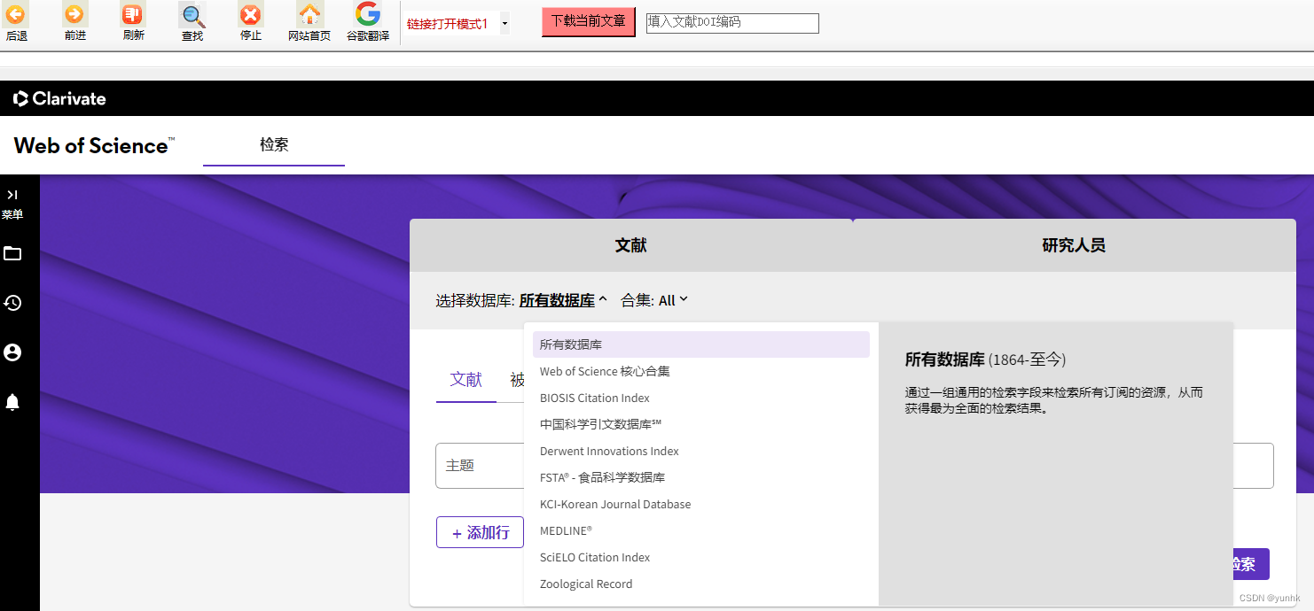1314x611 pixels.
Task: Open the Find (查找) magnifier icon
Action: pyautogui.click(x=192, y=14)
